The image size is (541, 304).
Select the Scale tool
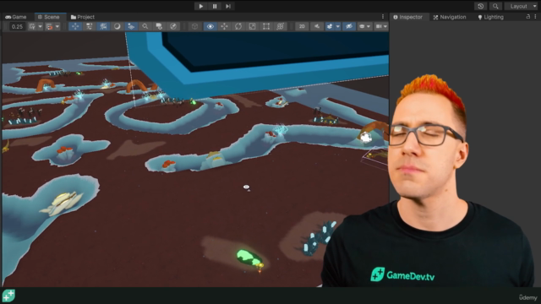point(252,26)
